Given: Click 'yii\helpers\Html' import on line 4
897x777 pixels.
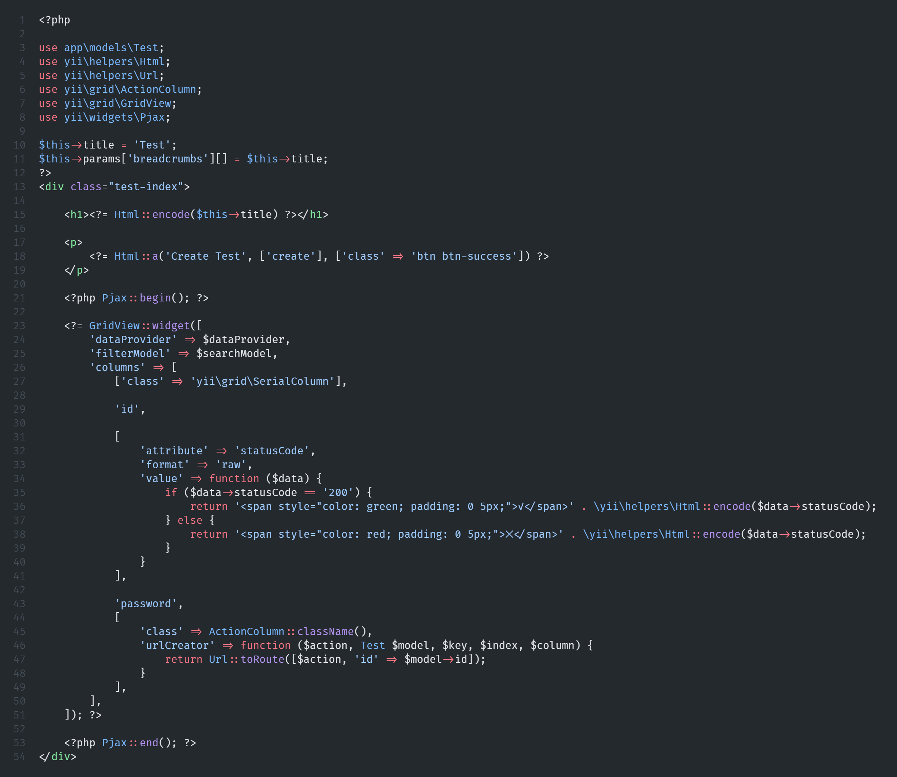Looking at the screenshot, I should 114,61.
